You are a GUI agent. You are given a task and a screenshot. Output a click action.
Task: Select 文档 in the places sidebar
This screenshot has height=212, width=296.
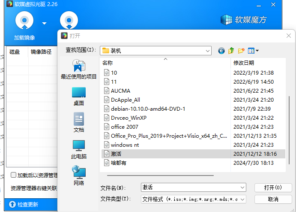79,123
